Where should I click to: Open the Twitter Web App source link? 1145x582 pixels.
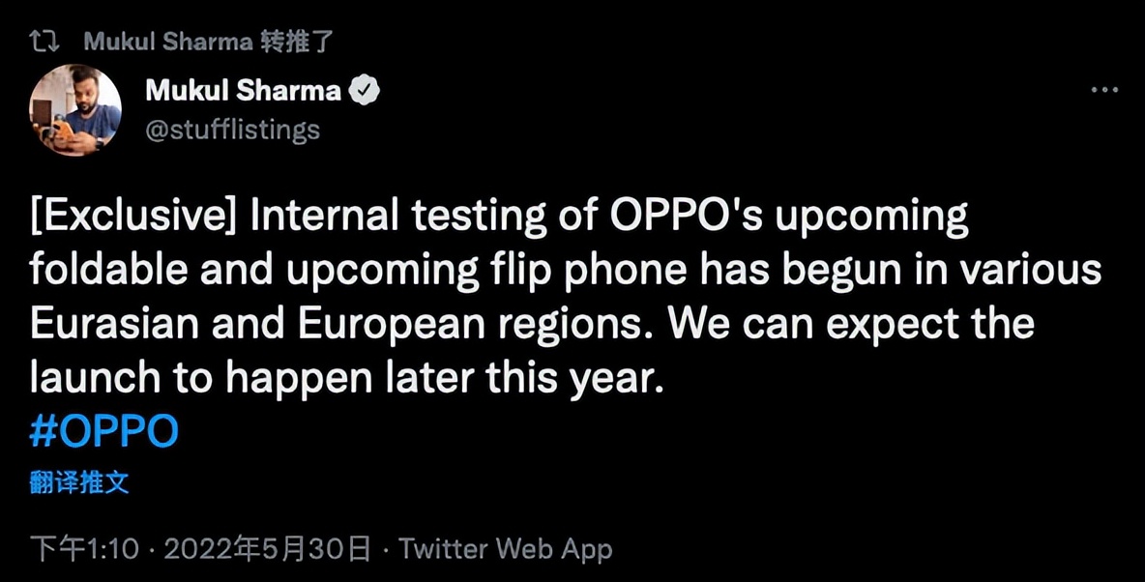point(506,549)
